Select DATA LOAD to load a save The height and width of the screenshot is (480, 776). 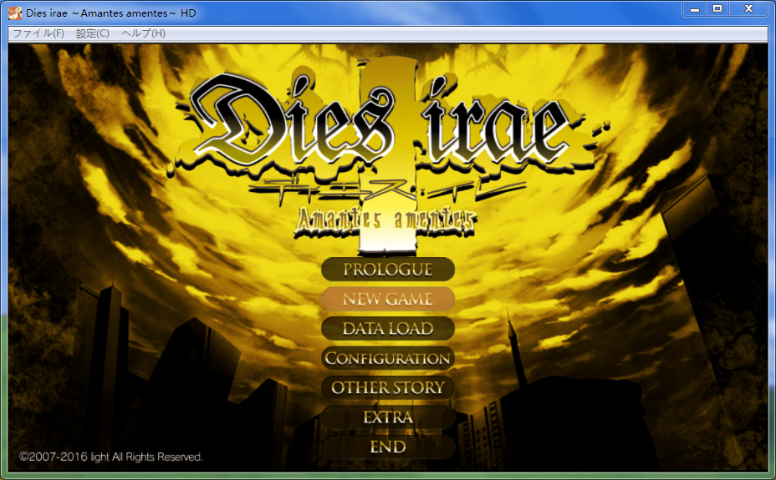click(x=388, y=329)
